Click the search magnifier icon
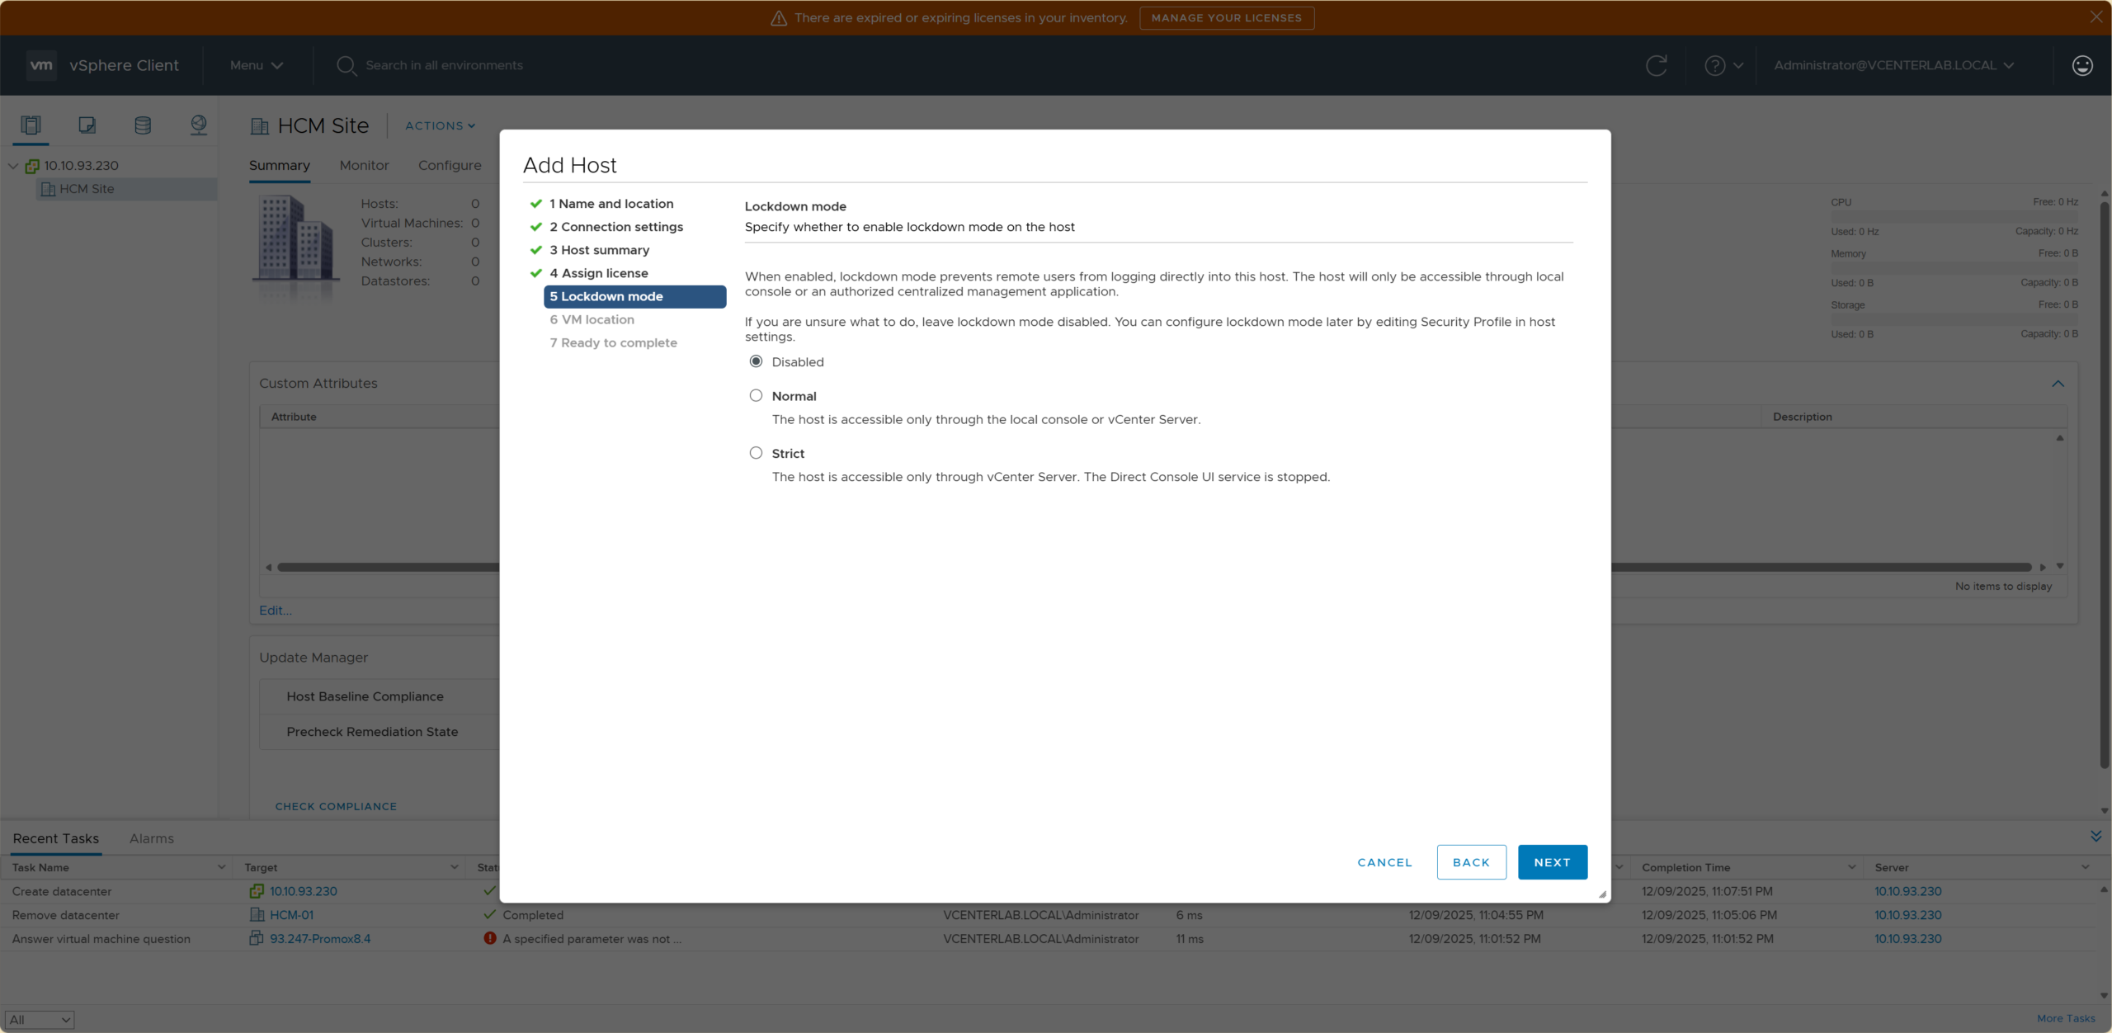The image size is (2112, 1033). (x=346, y=65)
